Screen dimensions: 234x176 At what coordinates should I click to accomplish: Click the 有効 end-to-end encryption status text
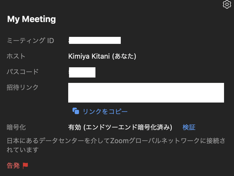[x=120, y=127]
